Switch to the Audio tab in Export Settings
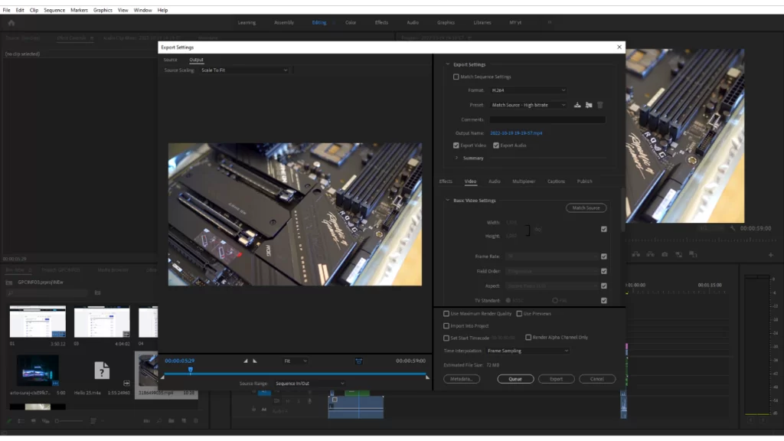Screen dimensions: 784x441 [x=494, y=181]
